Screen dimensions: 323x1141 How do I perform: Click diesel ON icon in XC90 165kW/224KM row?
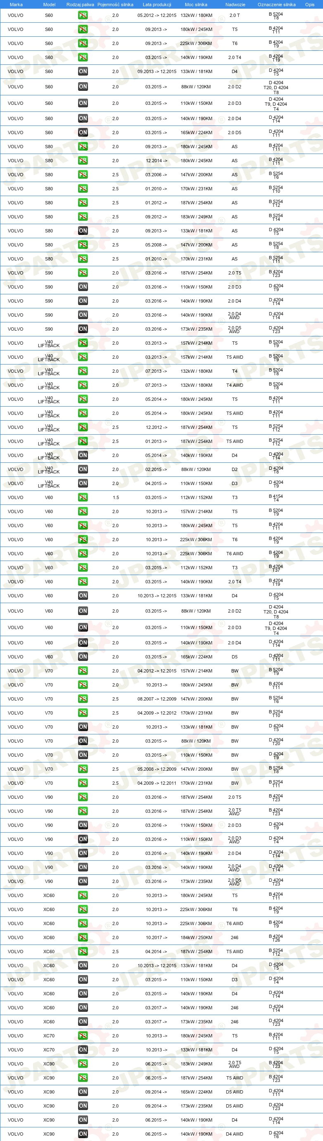83,1092
